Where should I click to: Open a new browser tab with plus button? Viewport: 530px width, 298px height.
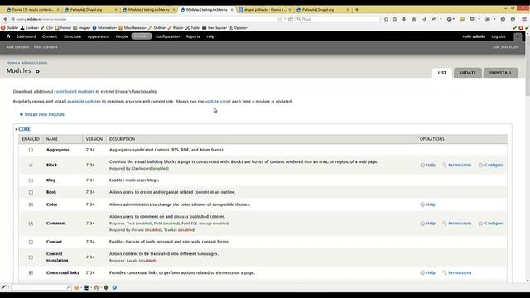(x=357, y=10)
